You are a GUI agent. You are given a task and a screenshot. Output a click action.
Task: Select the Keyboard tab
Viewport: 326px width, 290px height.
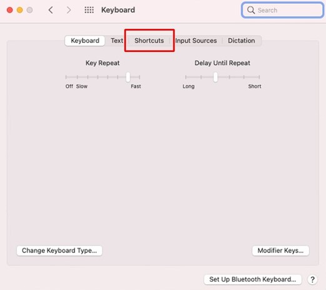(85, 41)
